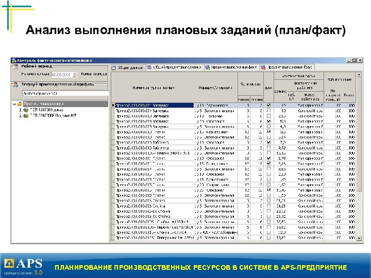Click the order name column header
The width and height of the screenshot is (371, 278).
[x=154, y=88]
